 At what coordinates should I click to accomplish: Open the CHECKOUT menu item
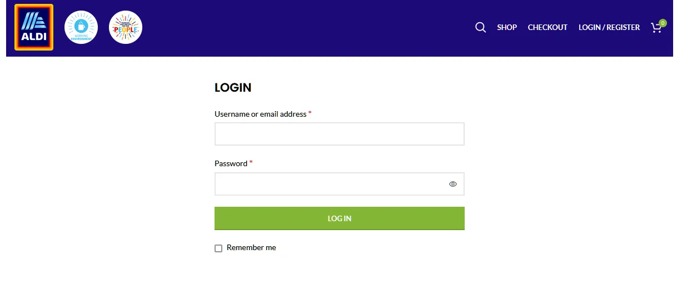click(547, 27)
